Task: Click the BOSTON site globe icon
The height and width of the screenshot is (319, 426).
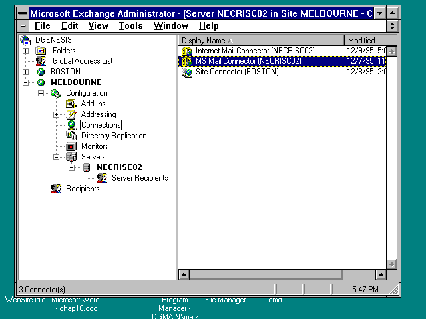Action: point(41,72)
